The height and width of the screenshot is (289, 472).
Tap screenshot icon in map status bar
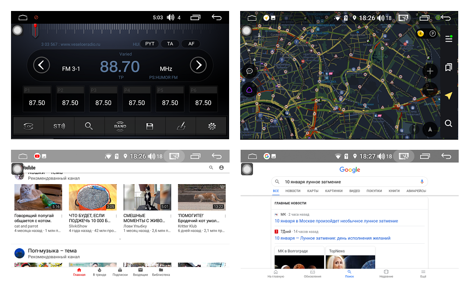tap(403, 18)
